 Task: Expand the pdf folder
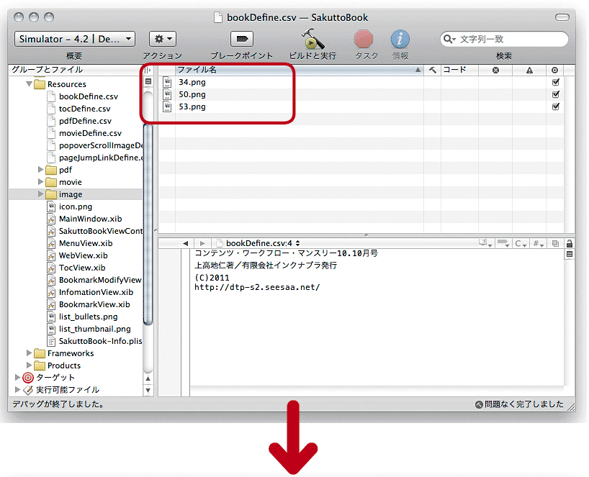40,170
